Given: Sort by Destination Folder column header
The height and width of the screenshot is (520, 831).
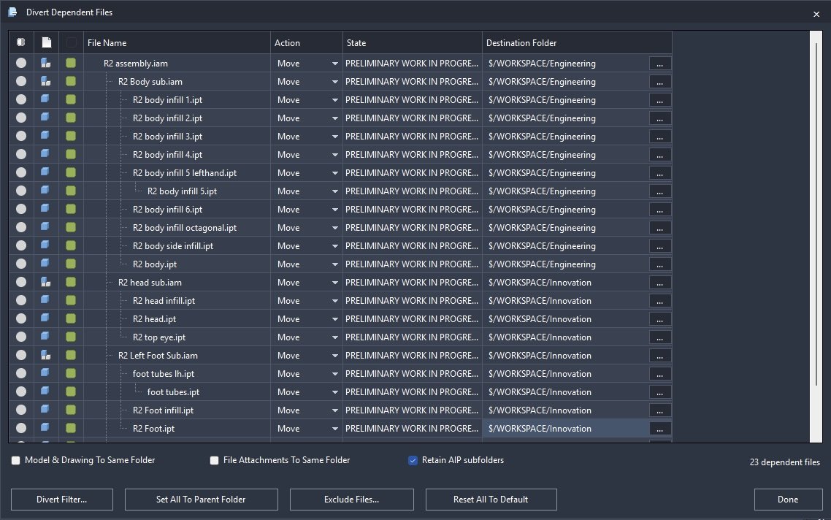Looking at the screenshot, I should point(577,42).
